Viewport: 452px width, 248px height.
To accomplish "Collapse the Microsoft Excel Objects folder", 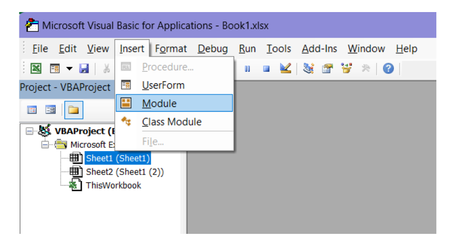I will [45, 145].
